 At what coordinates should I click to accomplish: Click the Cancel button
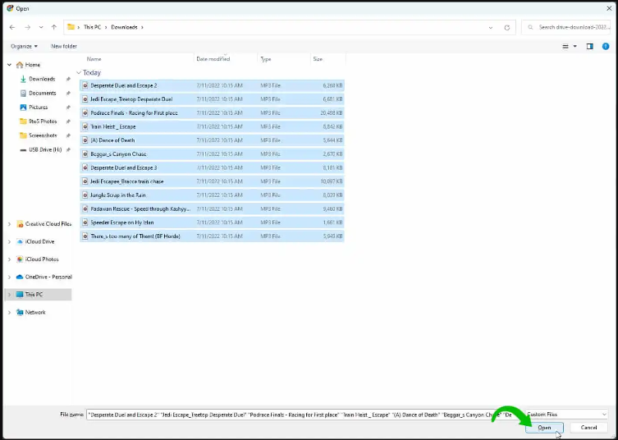588,427
